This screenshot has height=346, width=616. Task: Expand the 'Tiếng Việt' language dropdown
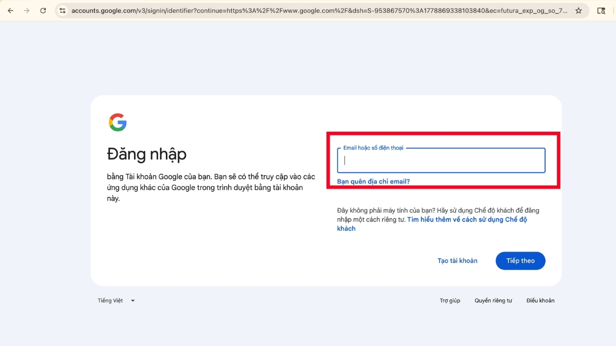point(116,301)
